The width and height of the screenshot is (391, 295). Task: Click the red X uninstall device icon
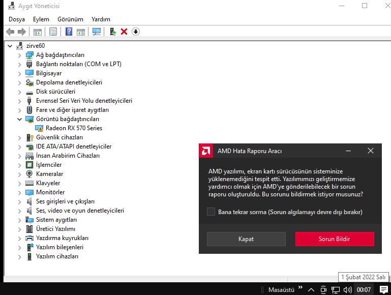coord(124,32)
